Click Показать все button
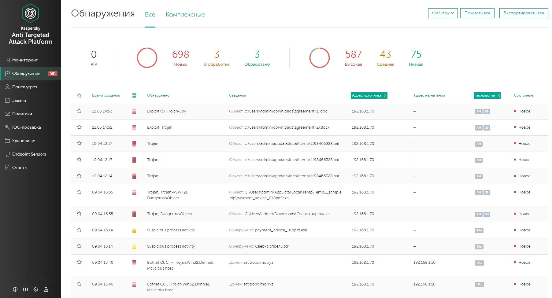This screenshot has width=552, height=298. click(x=477, y=13)
